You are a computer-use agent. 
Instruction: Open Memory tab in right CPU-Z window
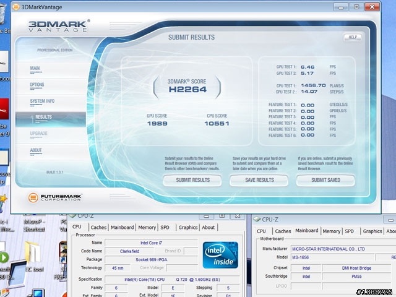click(x=332, y=231)
